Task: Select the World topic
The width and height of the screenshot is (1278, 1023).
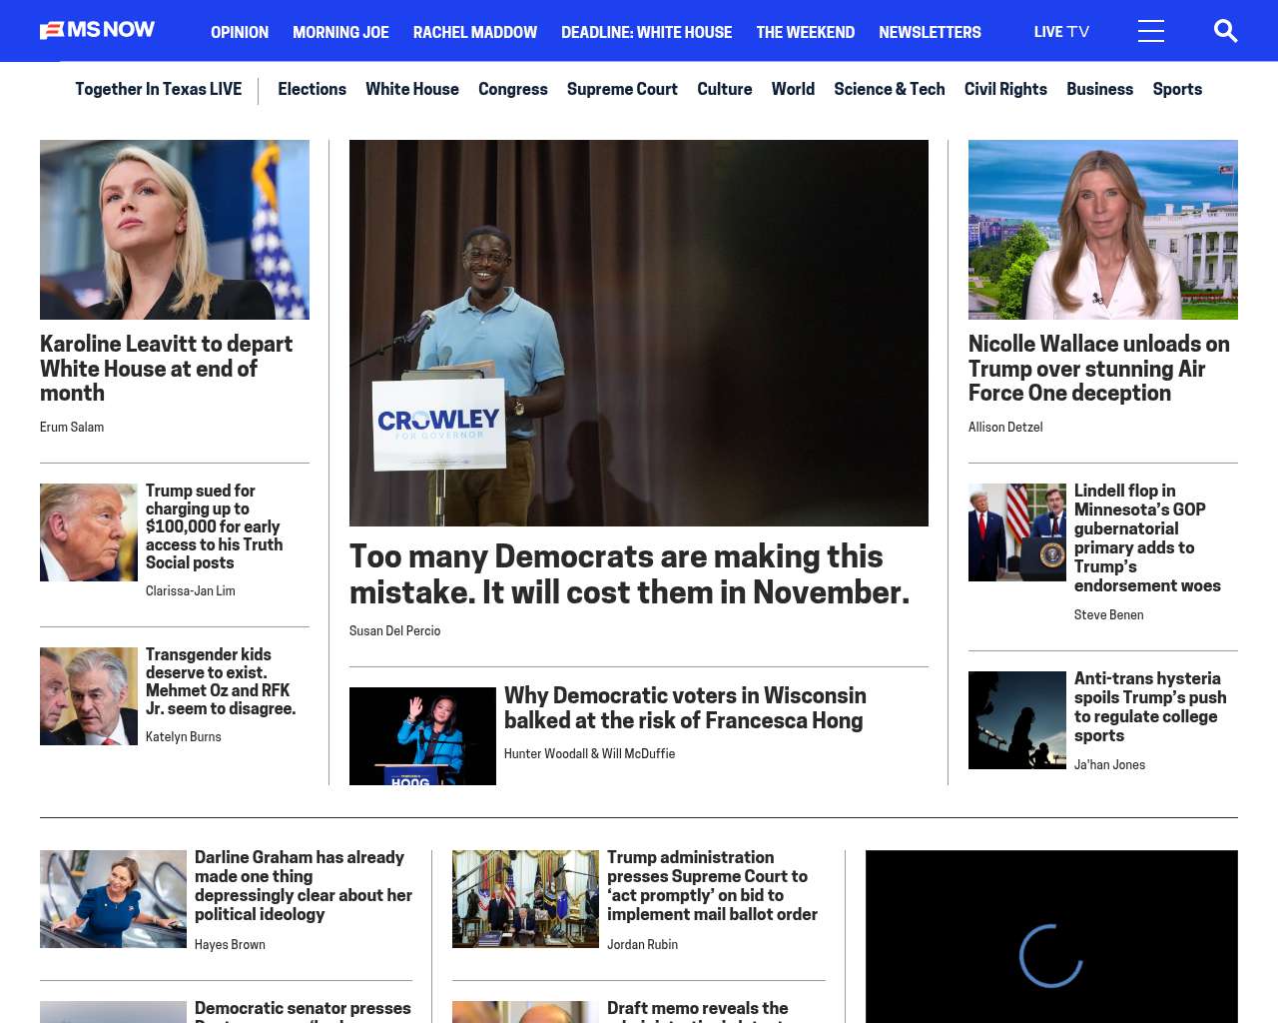Action: (793, 89)
